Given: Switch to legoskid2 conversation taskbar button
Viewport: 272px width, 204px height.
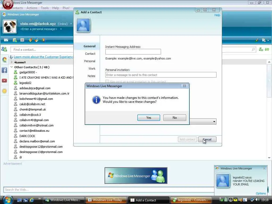Looking at the screenshot, I should click(191, 200).
